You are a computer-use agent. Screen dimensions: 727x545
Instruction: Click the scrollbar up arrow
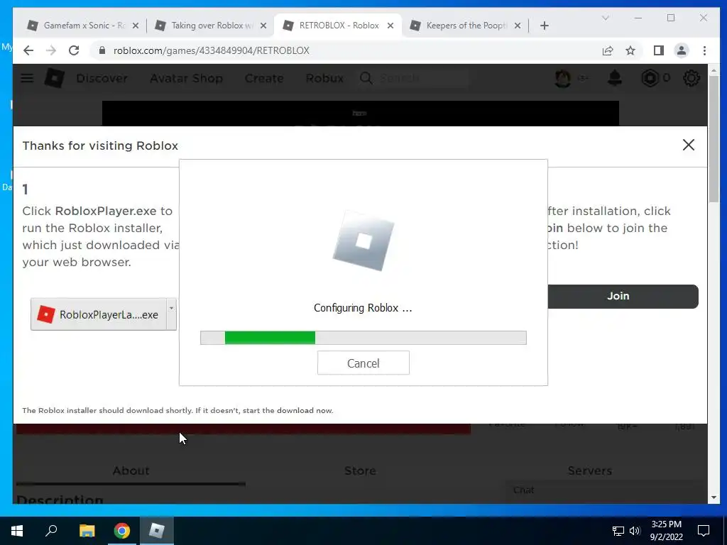tap(714, 70)
